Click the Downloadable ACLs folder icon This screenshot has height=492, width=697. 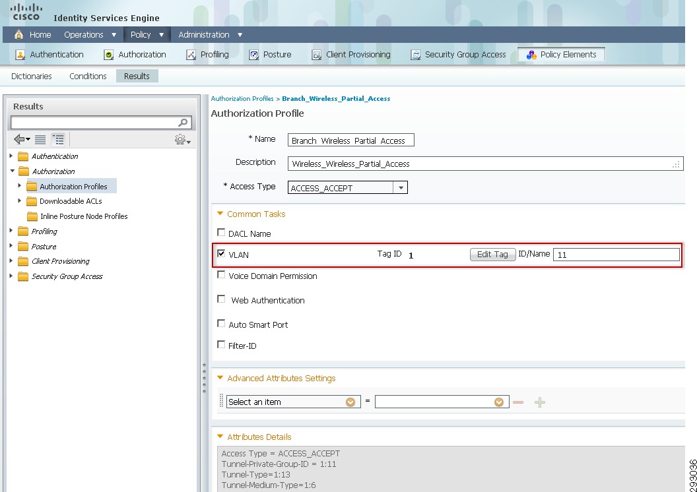pos(32,202)
